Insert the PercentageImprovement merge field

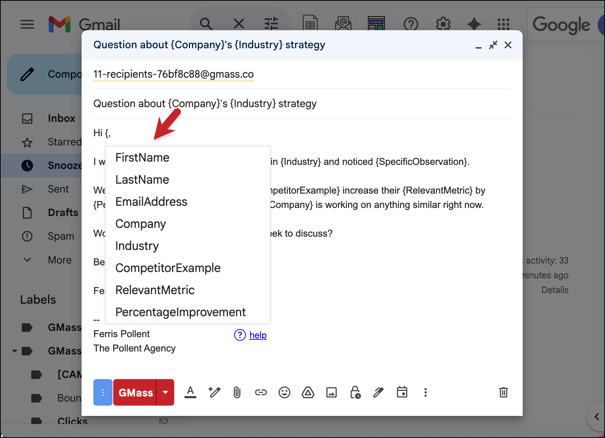188,312
